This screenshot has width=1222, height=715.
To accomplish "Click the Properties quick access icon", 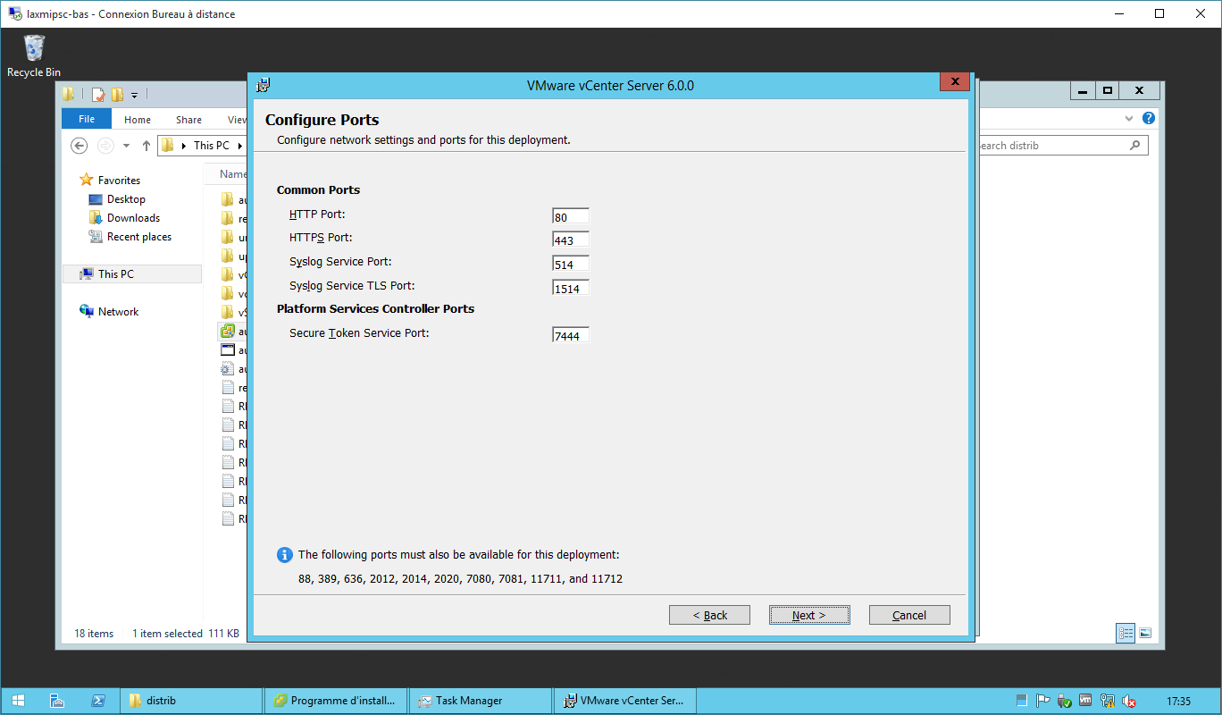I will tap(98, 94).
